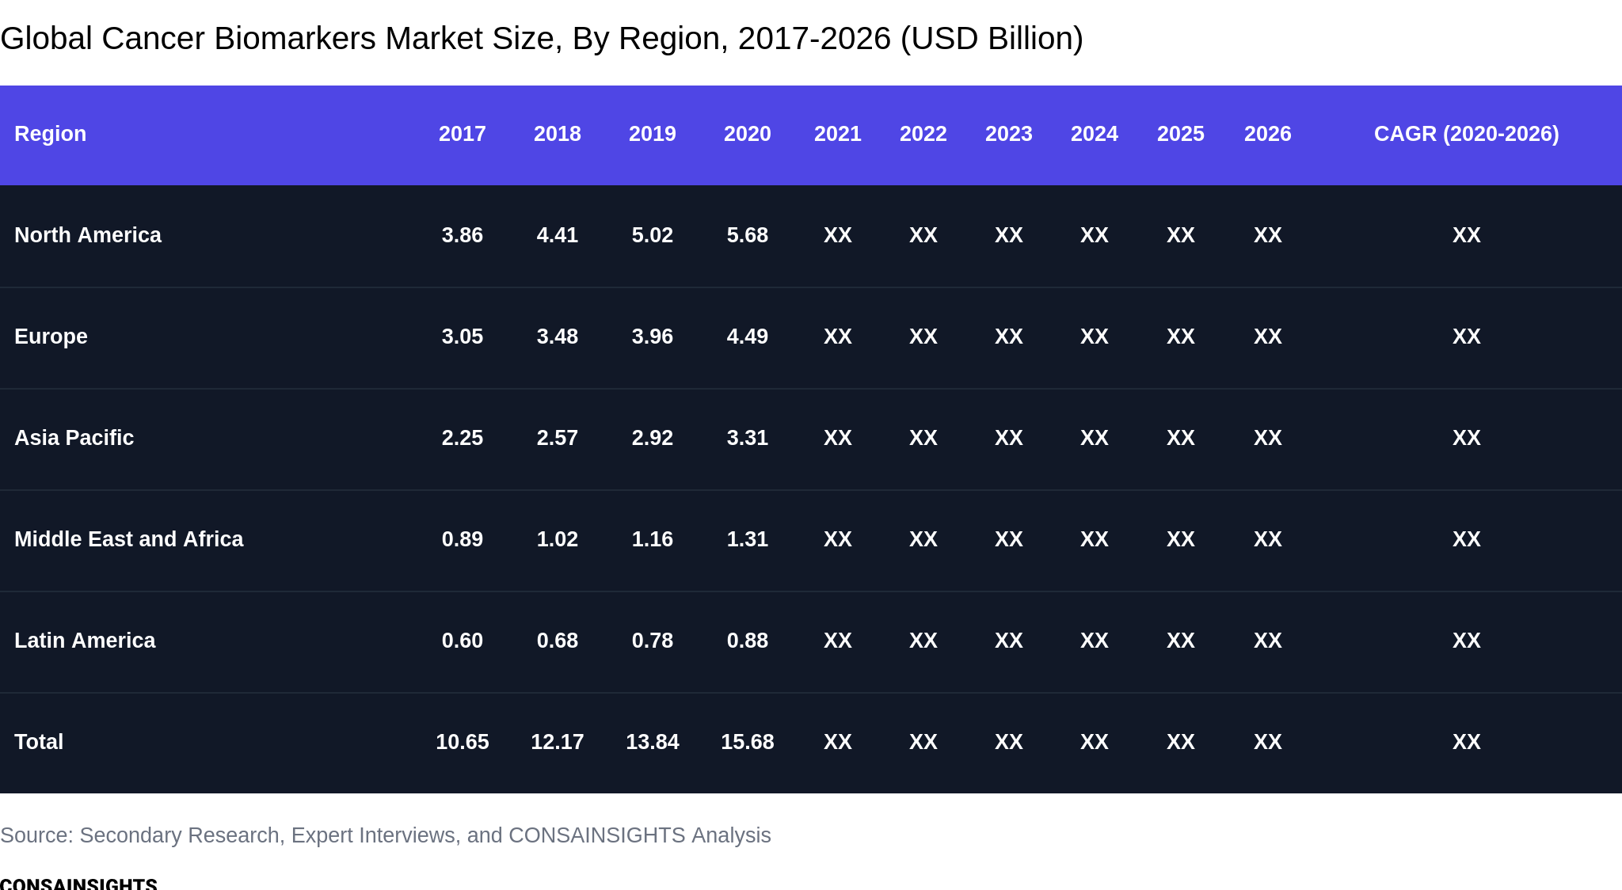Click North America 2017 value 3.86
1622x890 pixels.
point(463,235)
